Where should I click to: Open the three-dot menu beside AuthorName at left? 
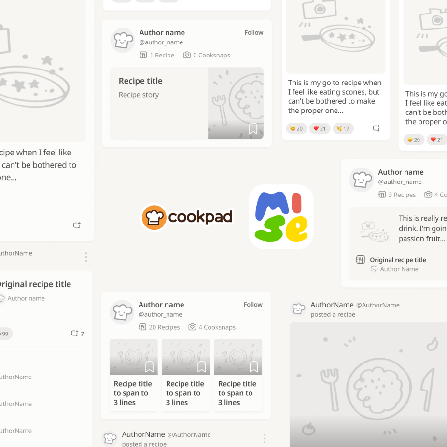(86, 257)
